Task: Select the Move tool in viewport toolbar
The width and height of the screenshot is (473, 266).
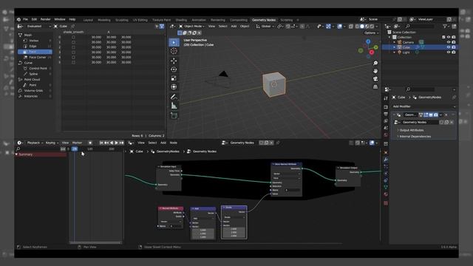Action: 174,61
